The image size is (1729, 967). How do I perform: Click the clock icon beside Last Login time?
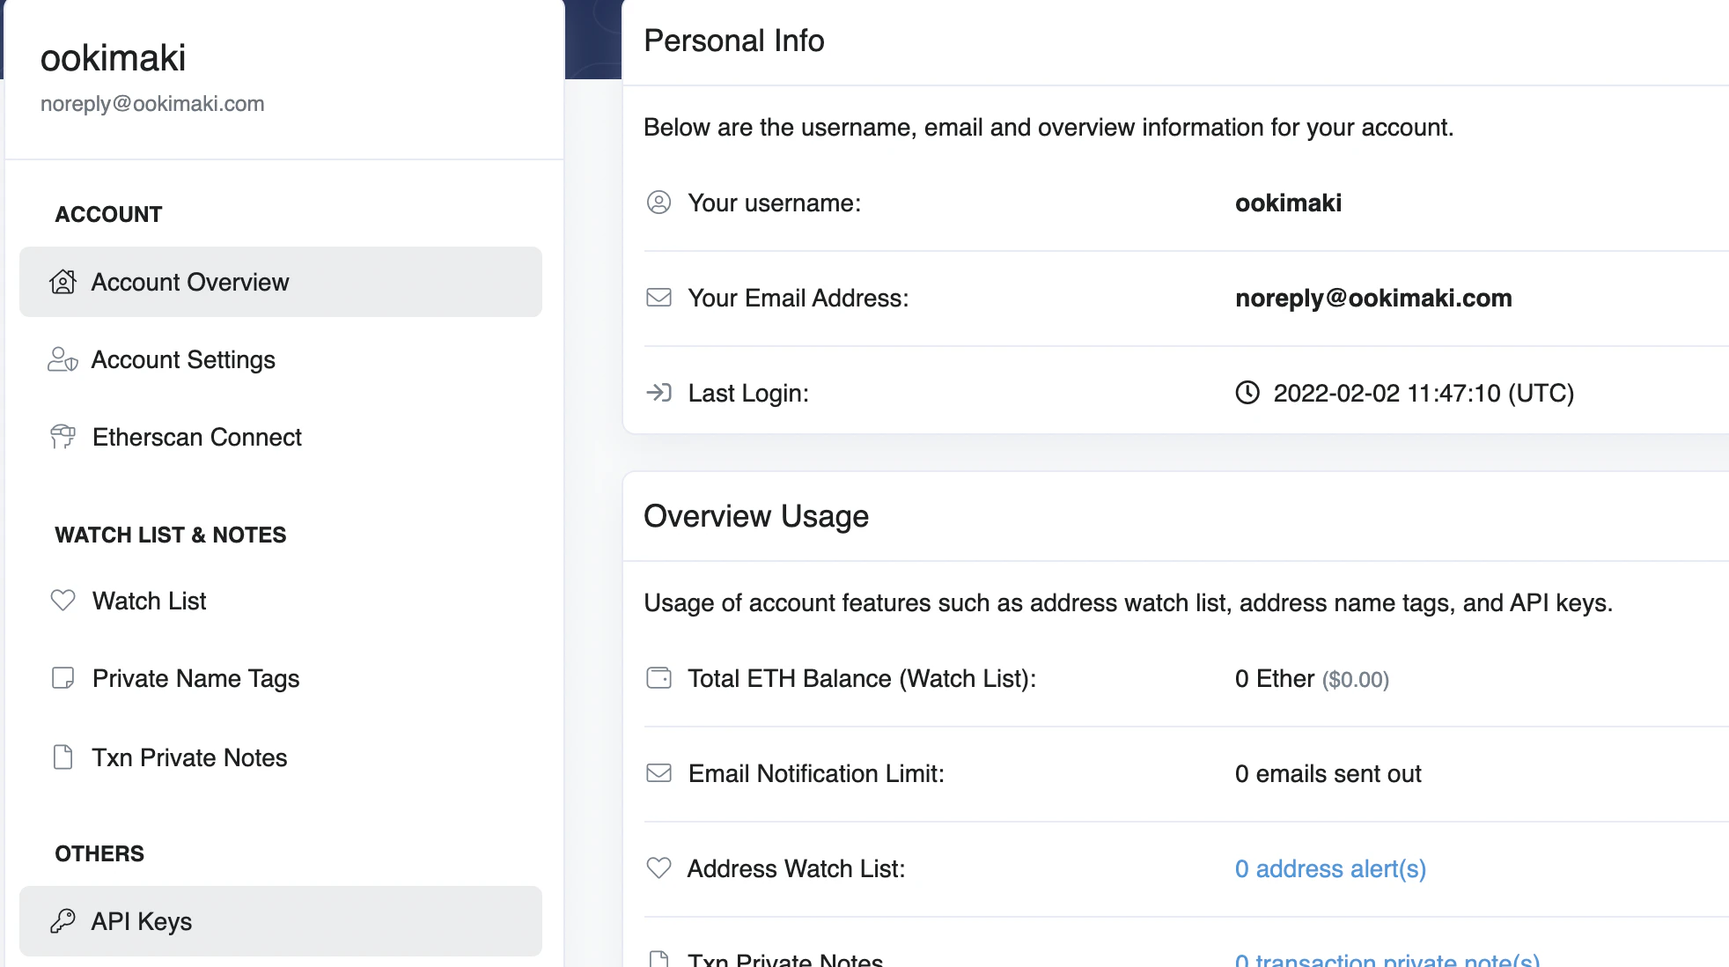tap(1247, 393)
